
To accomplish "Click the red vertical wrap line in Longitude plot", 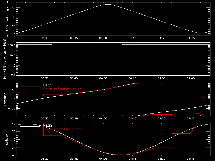I will (142, 99).
